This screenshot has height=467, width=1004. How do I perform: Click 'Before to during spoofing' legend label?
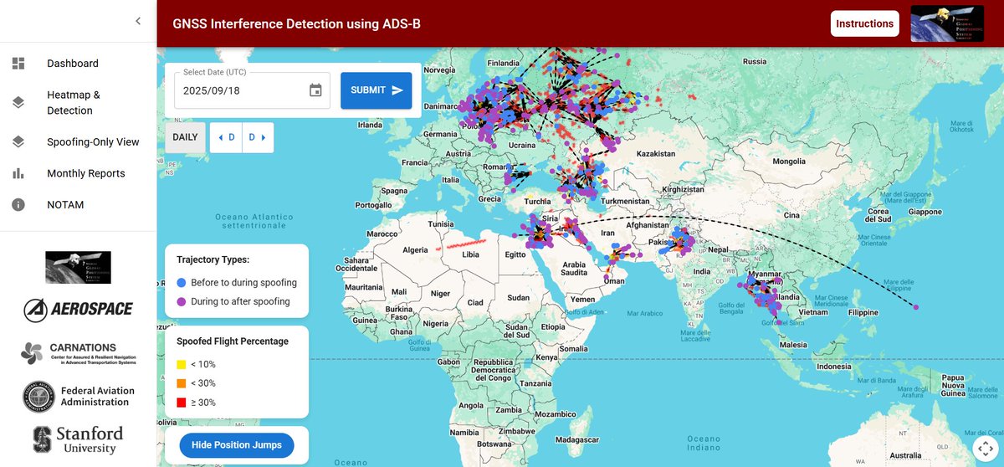click(243, 283)
